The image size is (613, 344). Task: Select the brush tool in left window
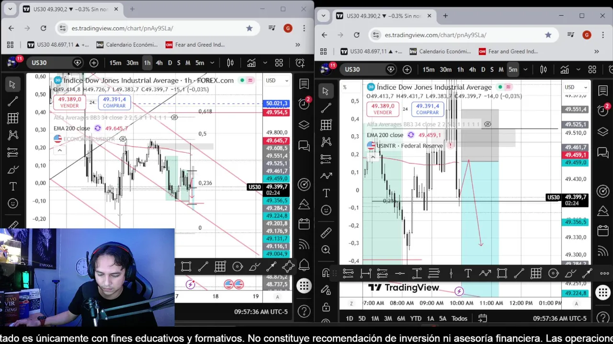click(x=12, y=170)
